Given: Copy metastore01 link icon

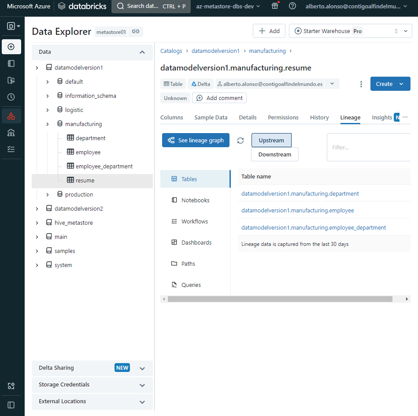Looking at the screenshot, I should tap(136, 31).
